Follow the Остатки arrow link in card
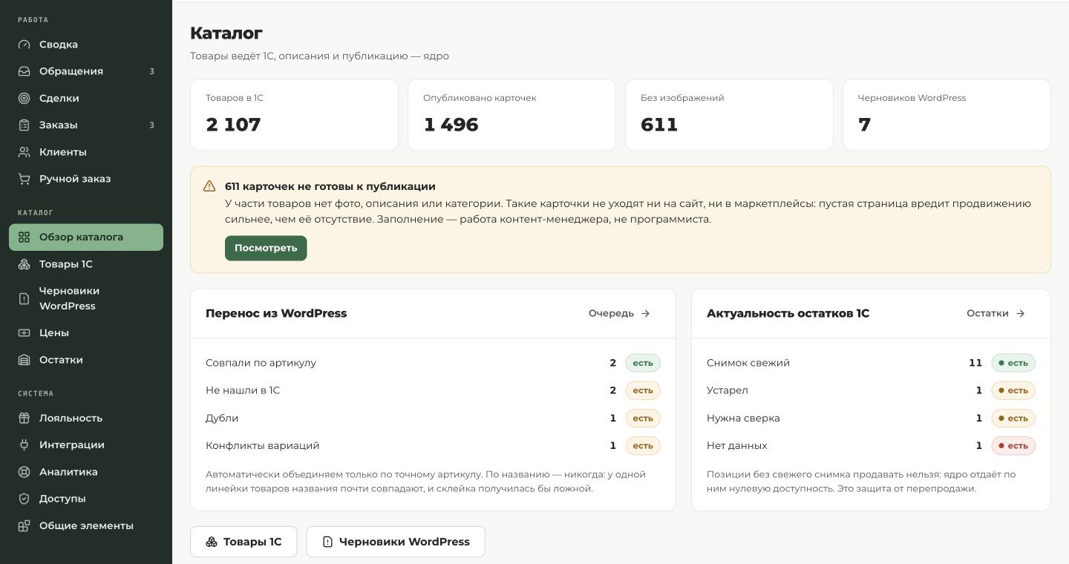The height and width of the screenshot is (564, 1069). [x=996, y=313]
